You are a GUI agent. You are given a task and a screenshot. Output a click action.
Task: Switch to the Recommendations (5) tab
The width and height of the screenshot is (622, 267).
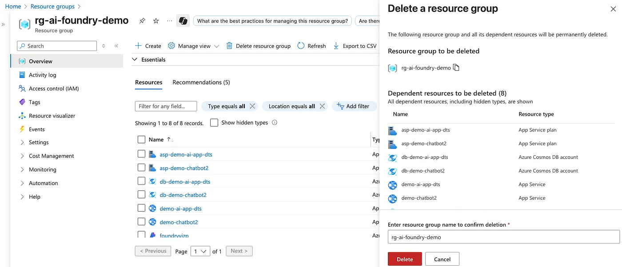[x=201, y=82]
